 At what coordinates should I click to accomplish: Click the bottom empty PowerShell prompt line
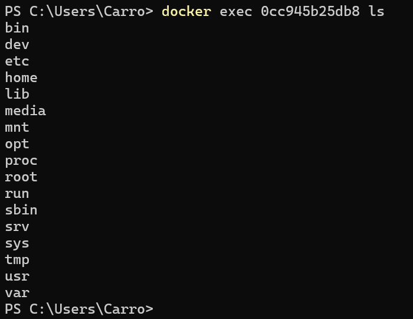[x=79, y=309]
